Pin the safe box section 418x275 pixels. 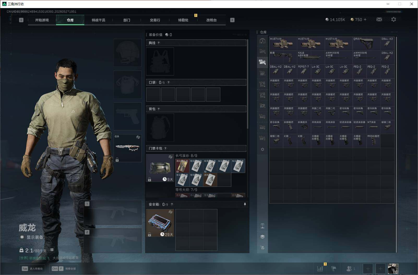click(x=245, y=204)
